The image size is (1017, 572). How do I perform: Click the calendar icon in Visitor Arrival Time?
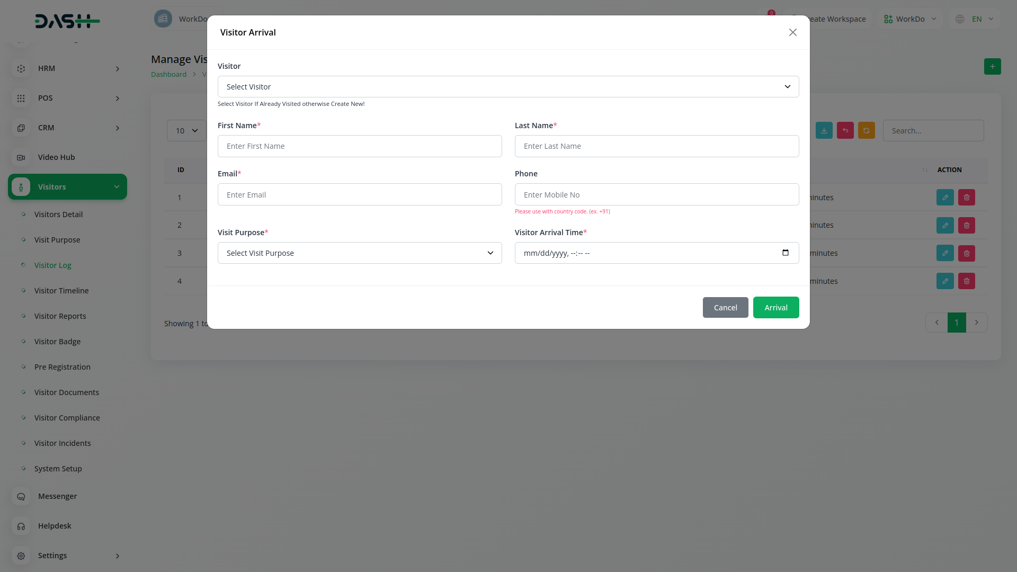click(785, 253)
